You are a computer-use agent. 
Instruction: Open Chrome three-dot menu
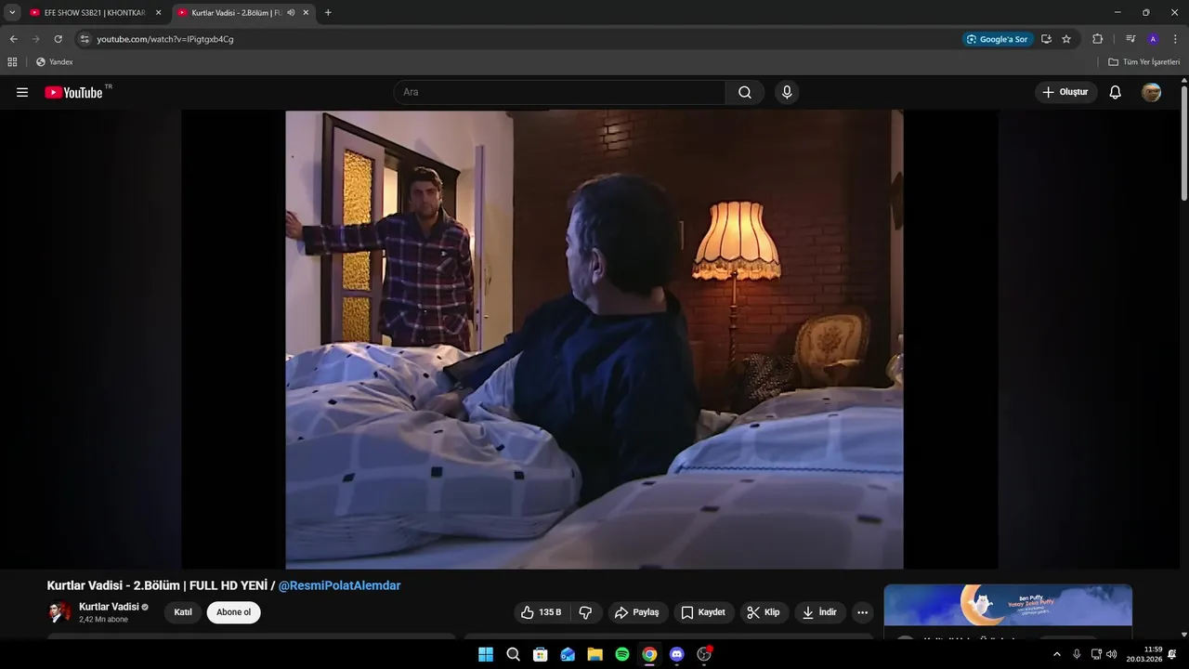pyautogui.click(x=1175, y=39)
